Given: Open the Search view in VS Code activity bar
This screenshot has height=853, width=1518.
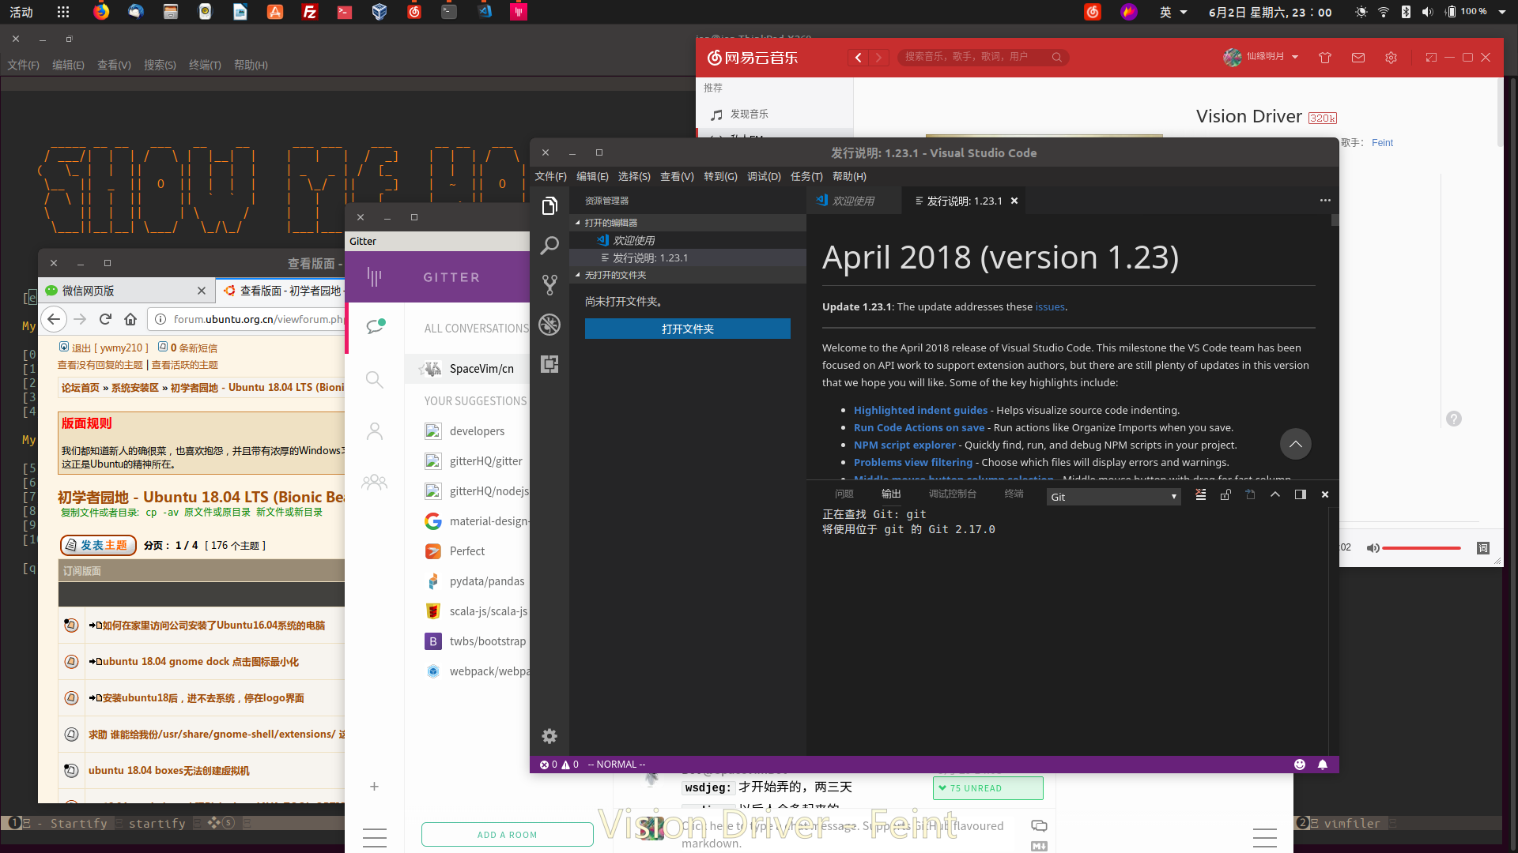Looking at the screenshot, I should [x=549, y=246].
